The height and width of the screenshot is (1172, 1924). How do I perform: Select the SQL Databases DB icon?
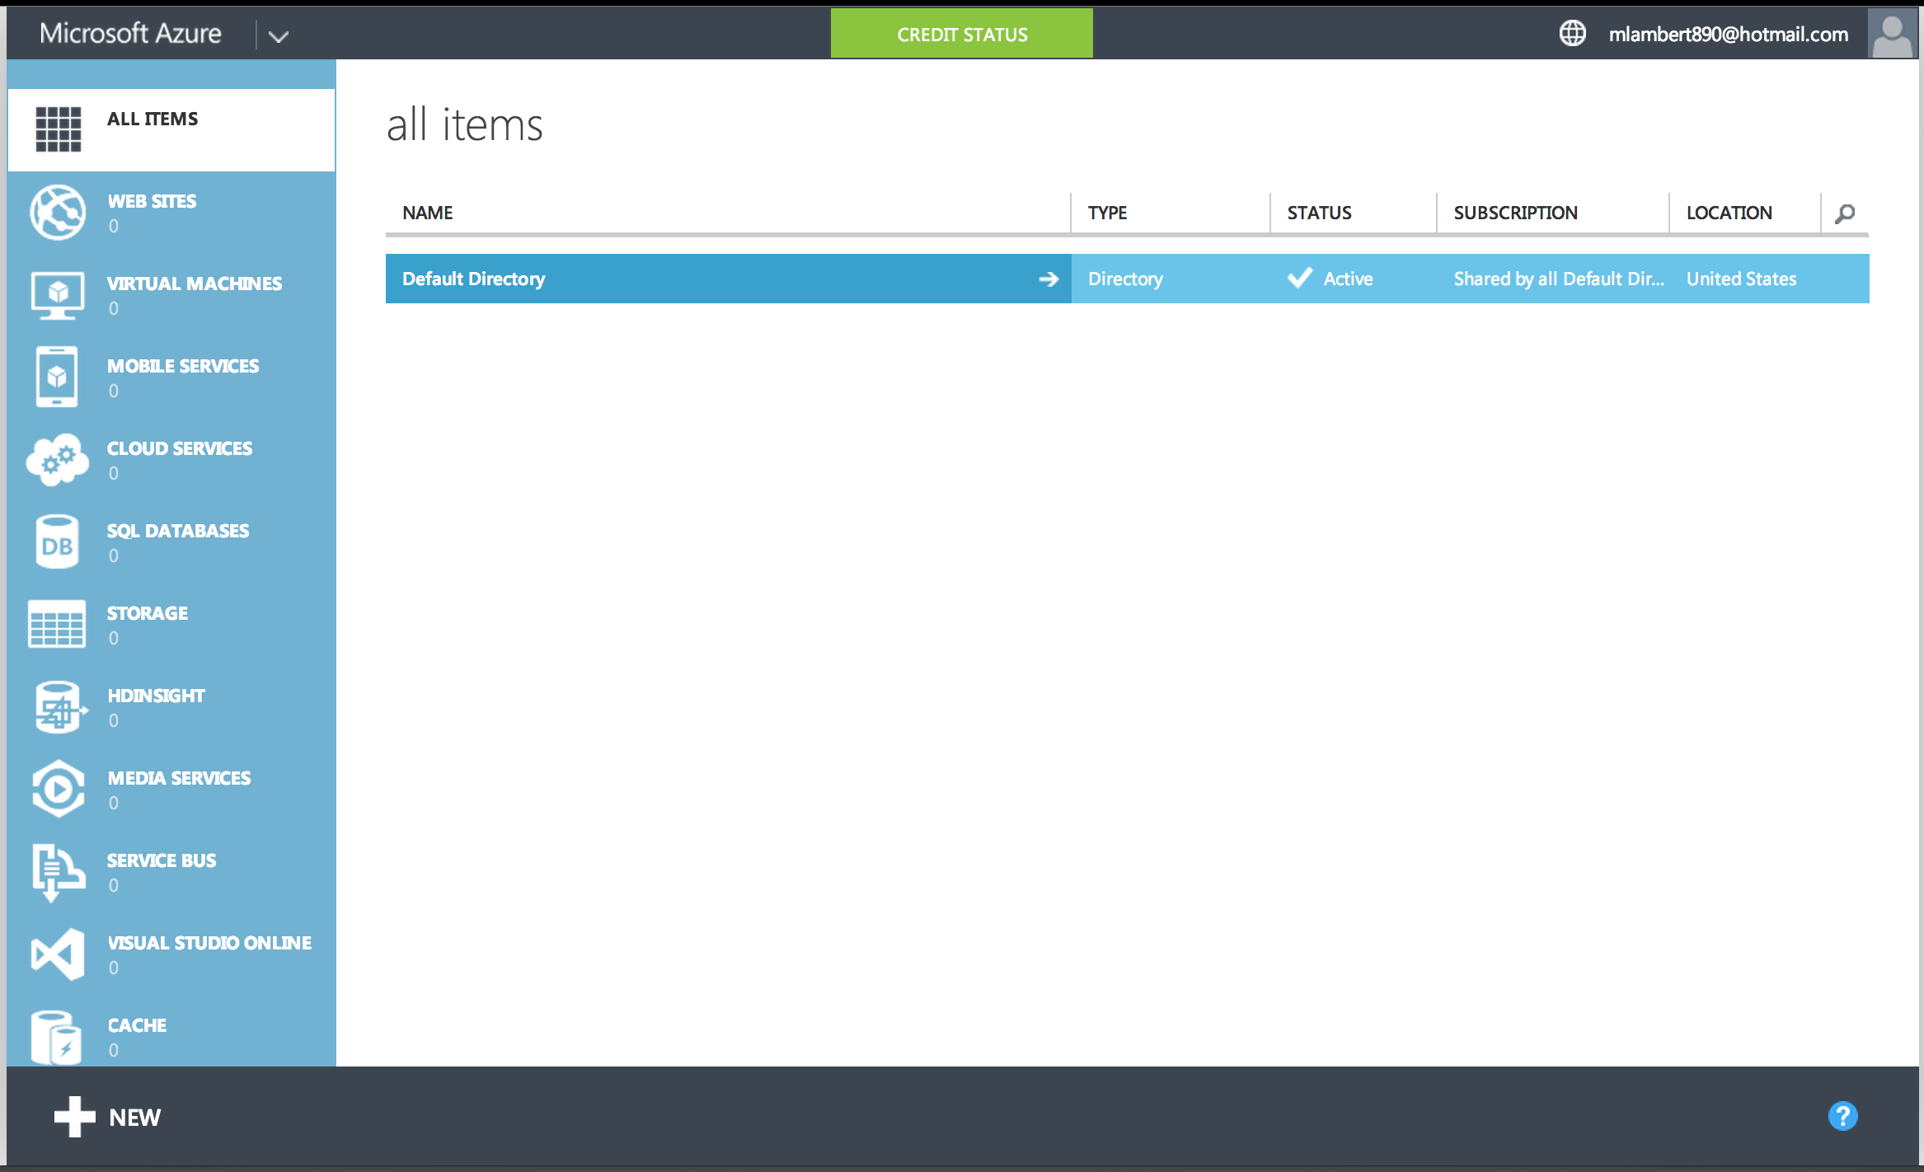point(57,541)
